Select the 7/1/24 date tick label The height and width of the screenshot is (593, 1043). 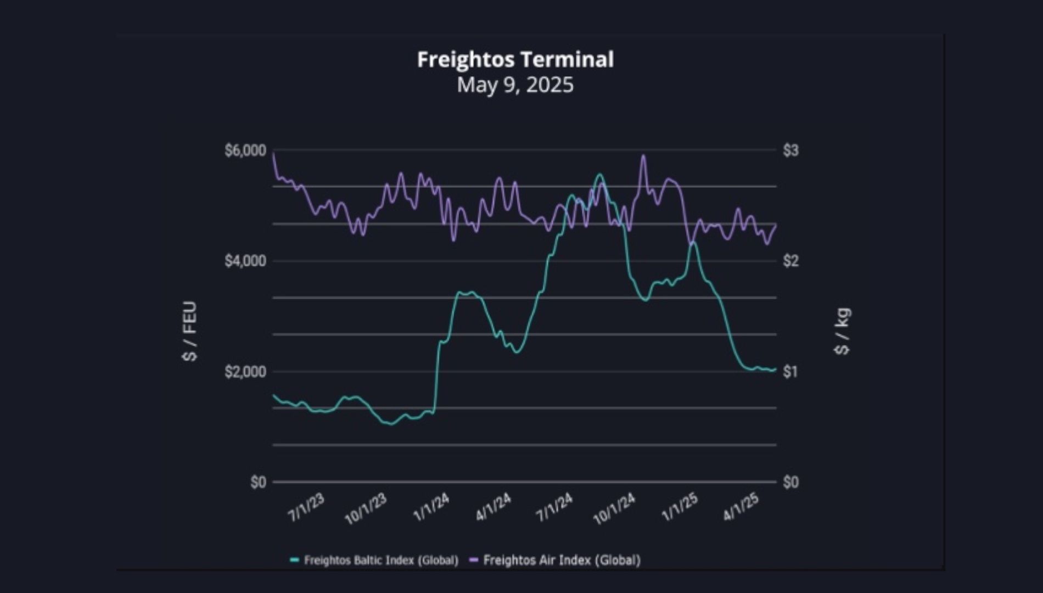pos(554,508)
